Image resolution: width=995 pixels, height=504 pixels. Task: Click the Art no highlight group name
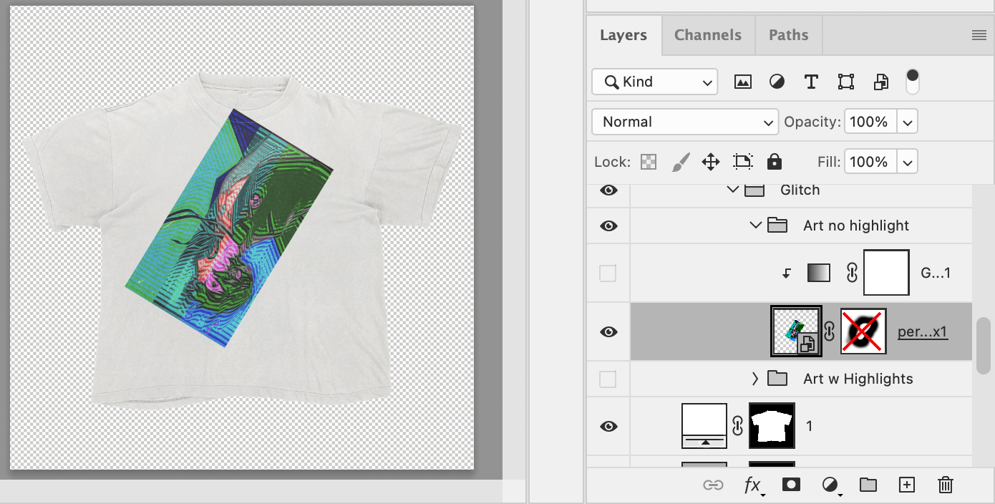point(856,226)
